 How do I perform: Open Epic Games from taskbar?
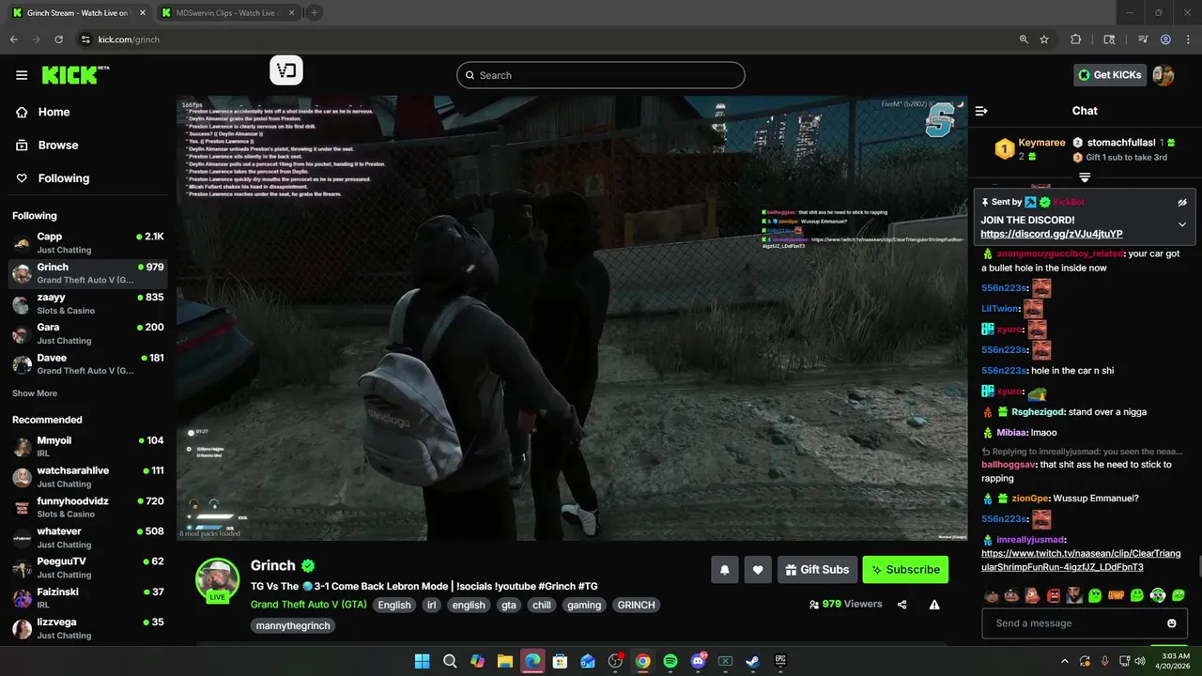780,661
